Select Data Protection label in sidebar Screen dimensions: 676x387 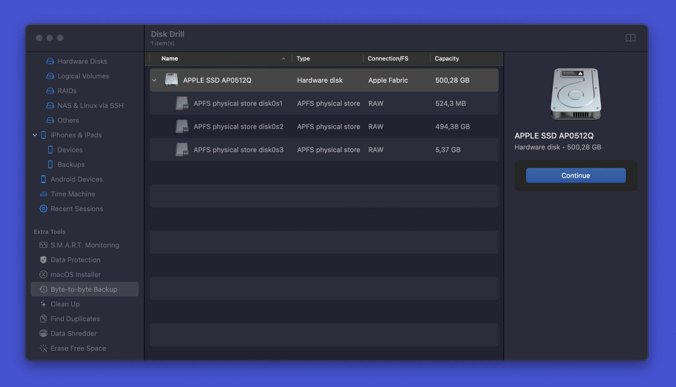click(x=75, y=260)
